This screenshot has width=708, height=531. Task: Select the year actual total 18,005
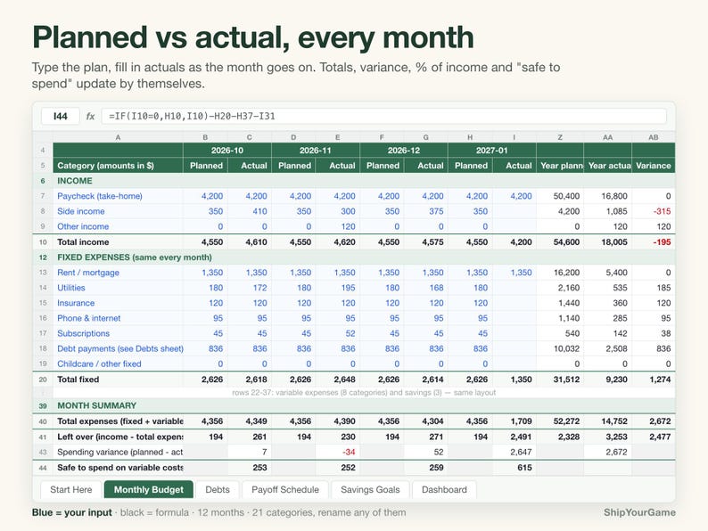click(x=608, y=241)
